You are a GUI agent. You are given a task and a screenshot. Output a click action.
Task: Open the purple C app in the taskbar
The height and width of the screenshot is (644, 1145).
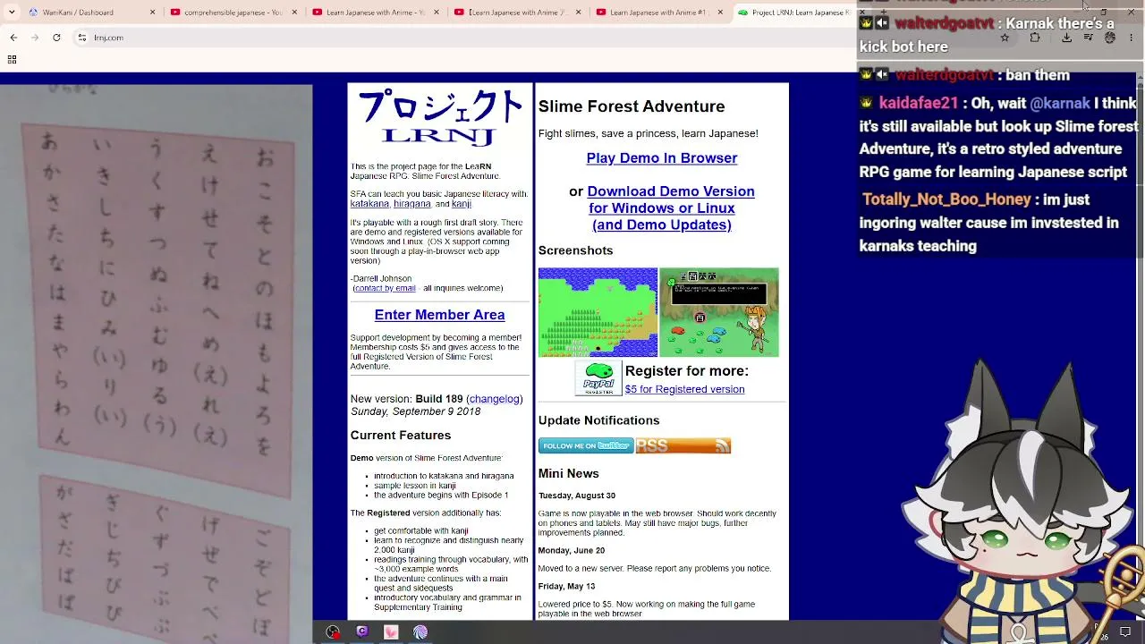pyautogui.click(x=362, y=632)
